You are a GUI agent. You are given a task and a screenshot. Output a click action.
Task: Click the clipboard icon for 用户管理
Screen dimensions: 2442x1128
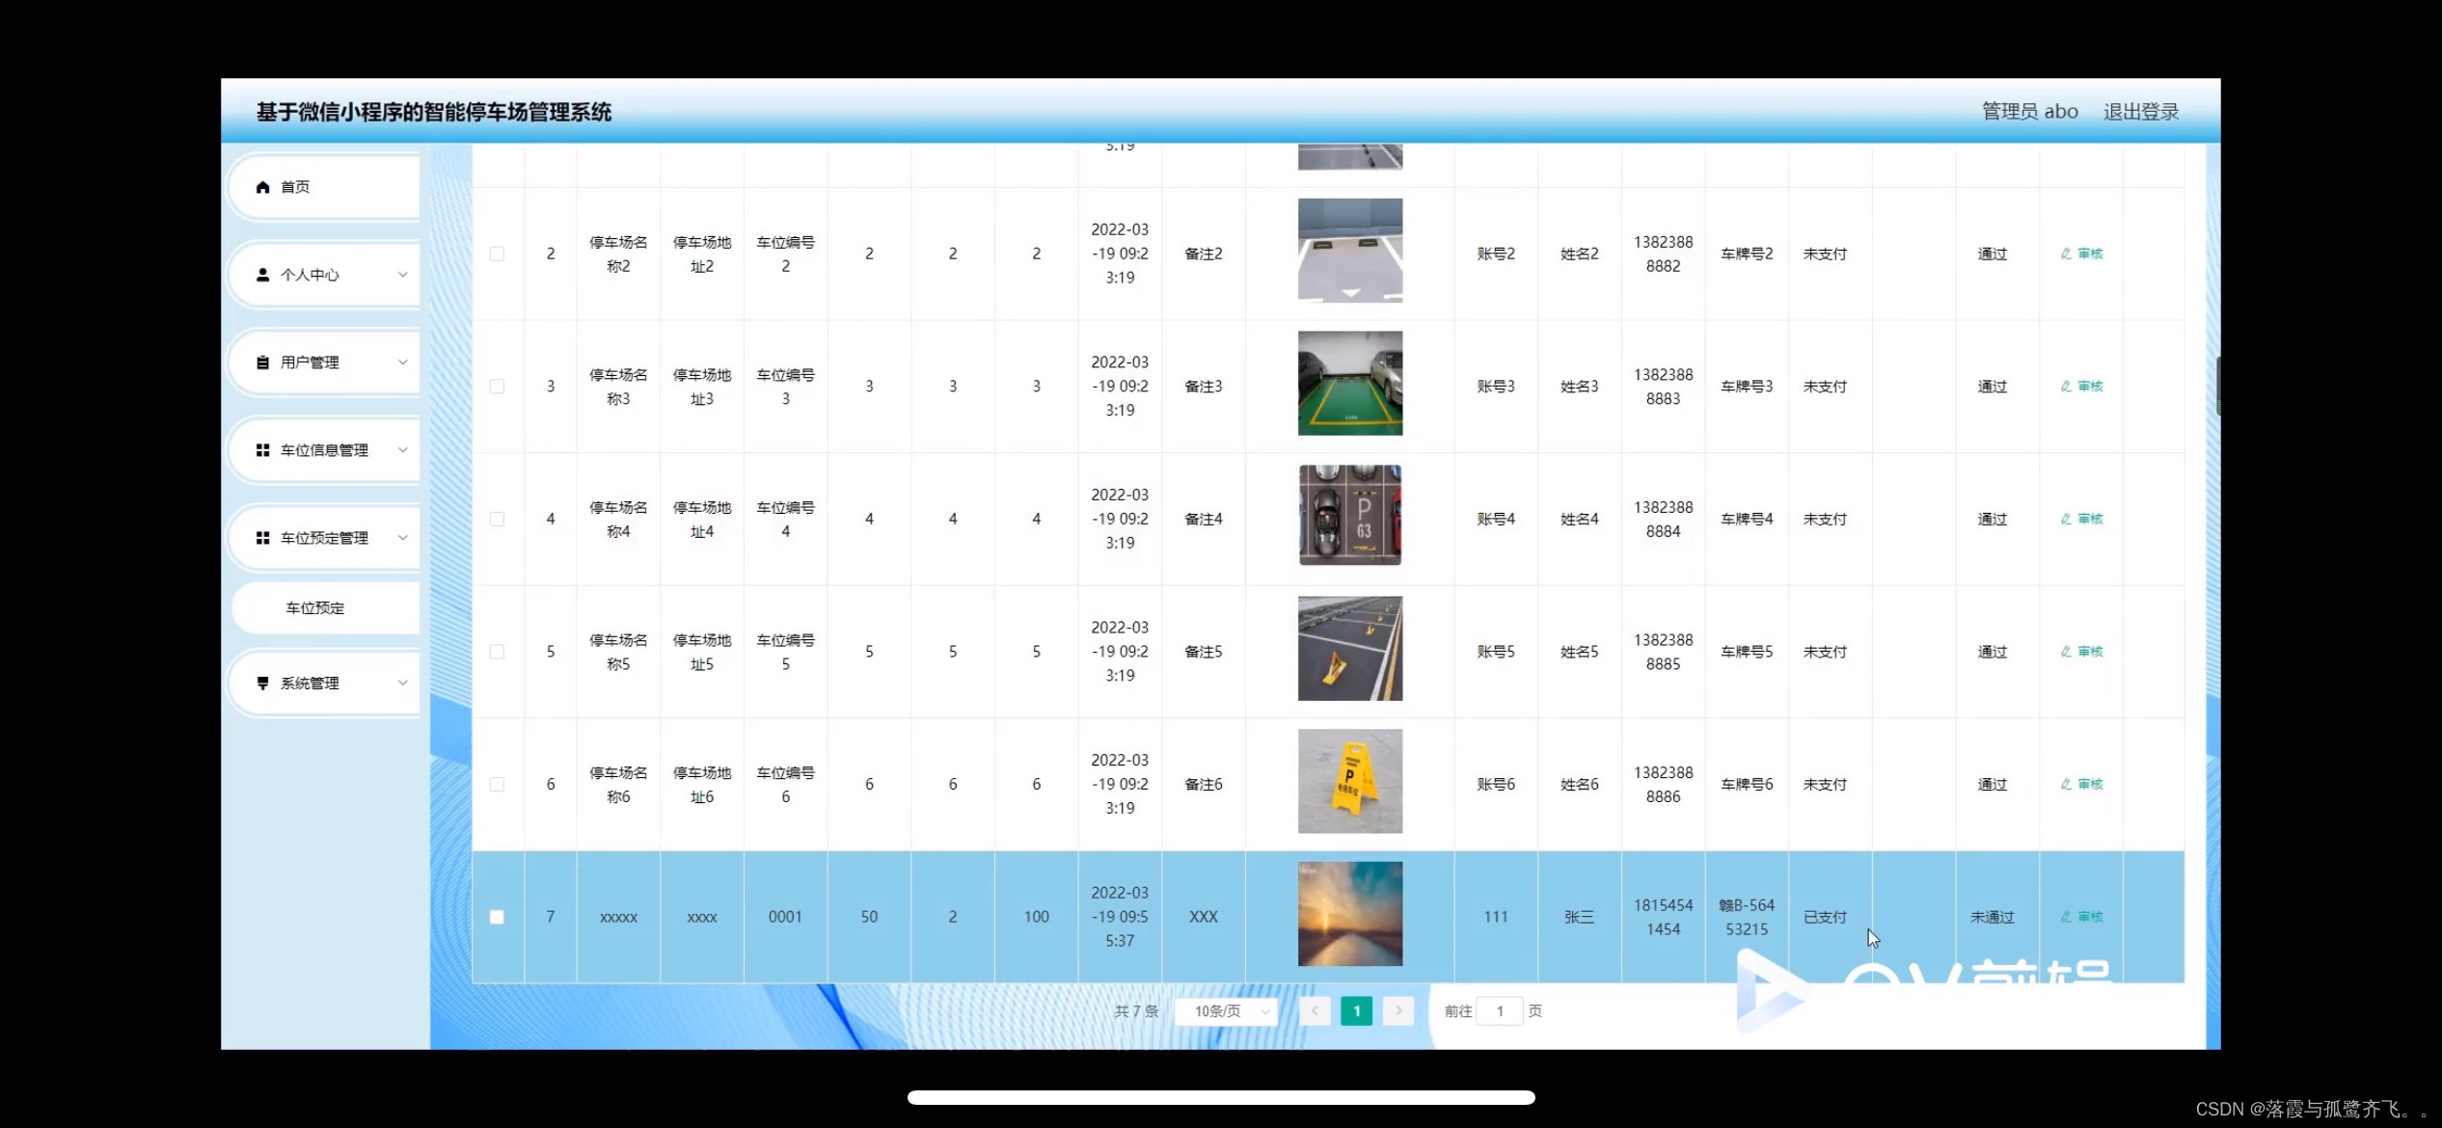262,363
